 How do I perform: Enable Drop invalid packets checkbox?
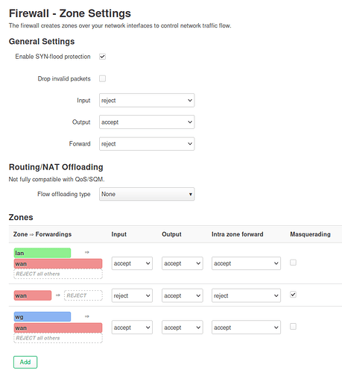(102, 78)
